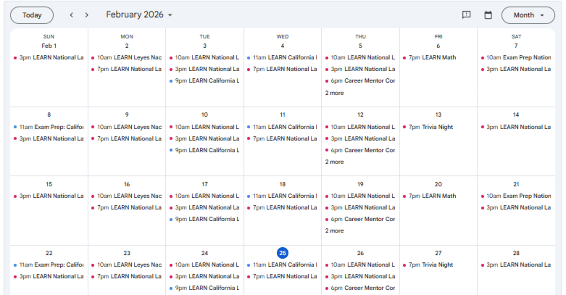566x295 pixels.
Task: Expand the February 2026 date picker
Action: coord(139,15)
